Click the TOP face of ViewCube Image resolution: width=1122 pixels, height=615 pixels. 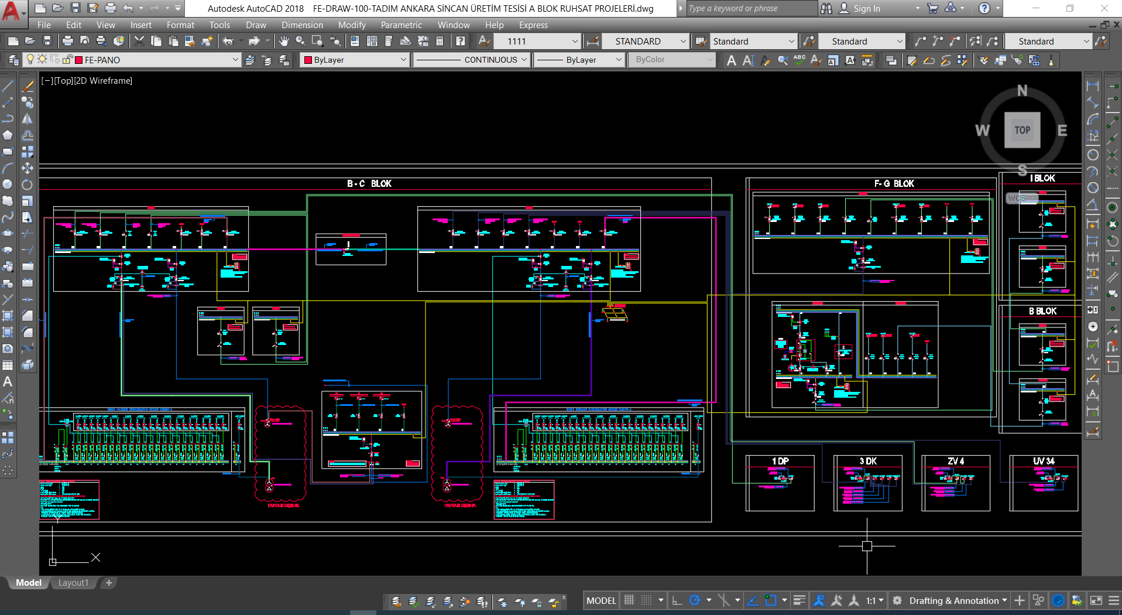coord(1022,130)
